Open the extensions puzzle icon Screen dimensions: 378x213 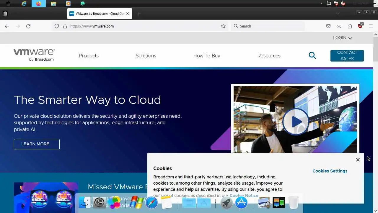tap(350, 26)
